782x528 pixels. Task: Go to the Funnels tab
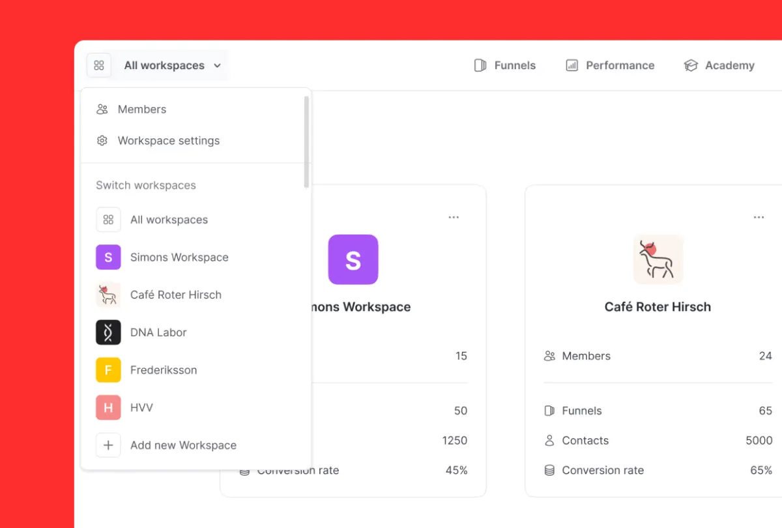(x=504, y=65)
